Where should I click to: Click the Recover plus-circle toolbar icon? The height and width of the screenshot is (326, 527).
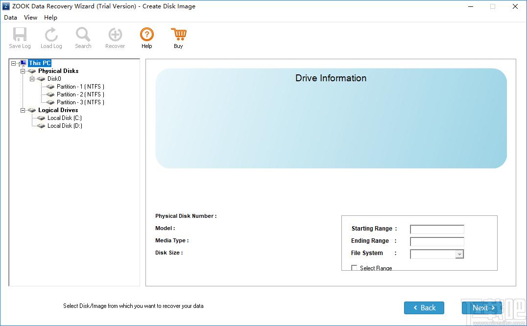[x=115, y=34]
